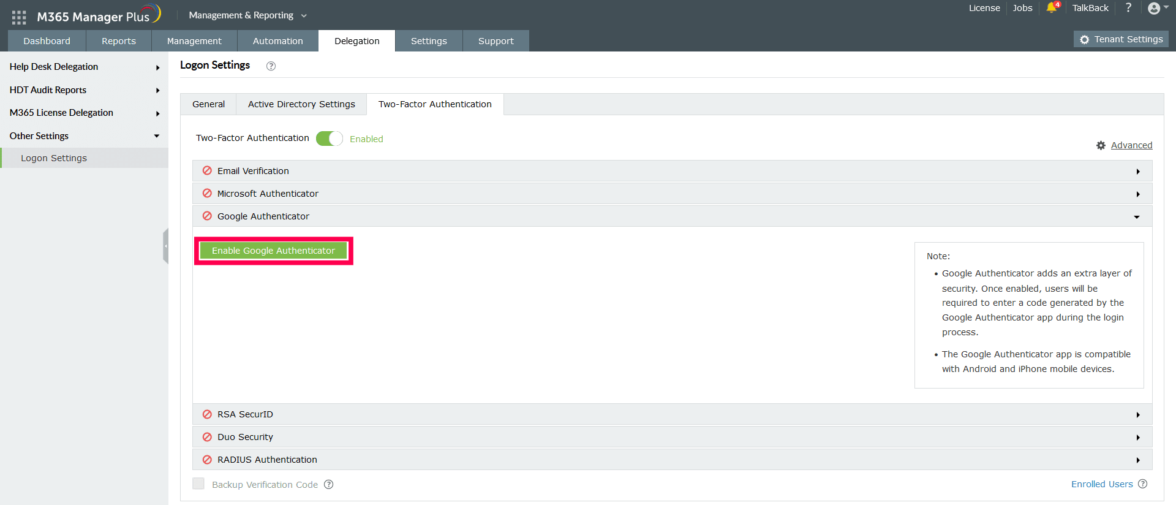The height and width of the screenshot is (505, 1176).
Task: Open the help question mark in header
Action: pyautogui.click(x=1128, y=8)
